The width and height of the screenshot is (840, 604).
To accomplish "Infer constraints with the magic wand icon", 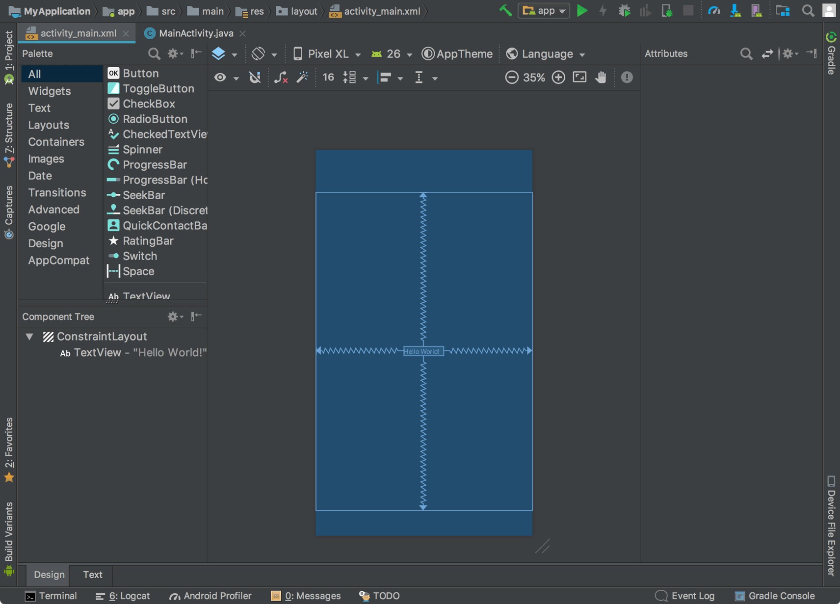I will 302,77.
